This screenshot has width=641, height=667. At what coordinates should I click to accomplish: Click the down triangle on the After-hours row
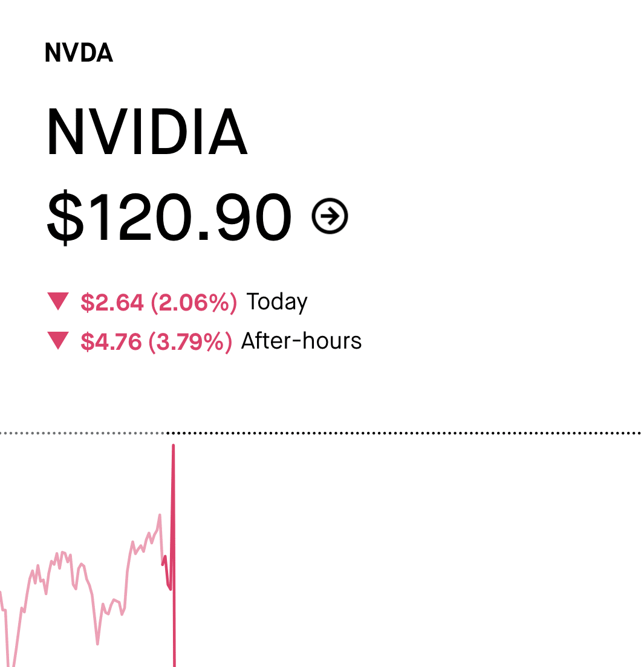pyautogui.click(x=59, y=341)
